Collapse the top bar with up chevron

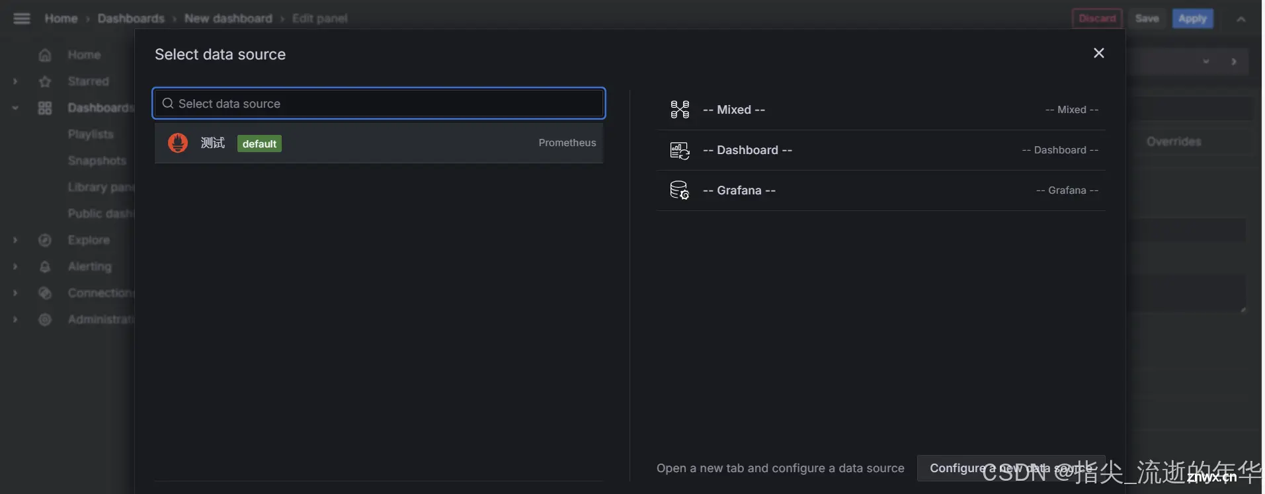pyautogui.click(x=1241, y=19)
